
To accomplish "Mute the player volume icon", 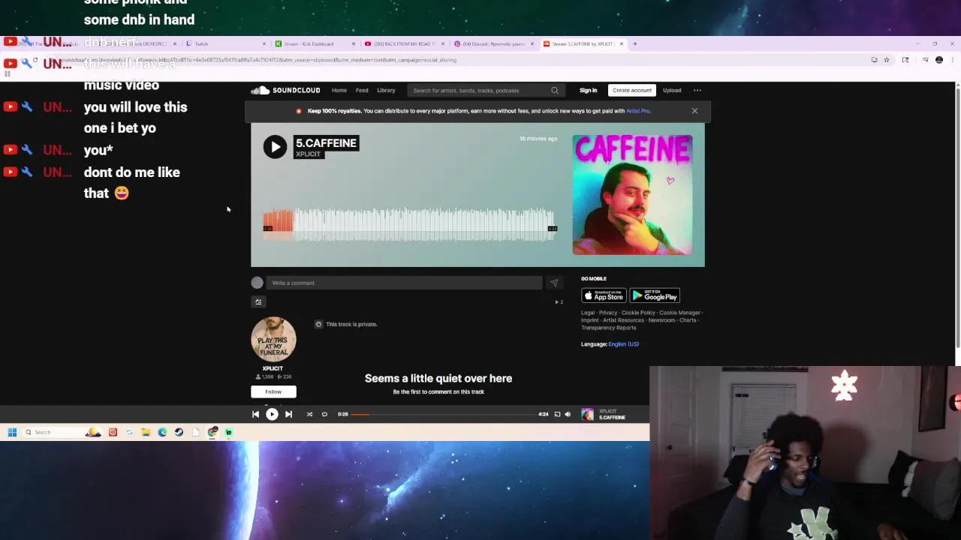I will pos(568,414).
